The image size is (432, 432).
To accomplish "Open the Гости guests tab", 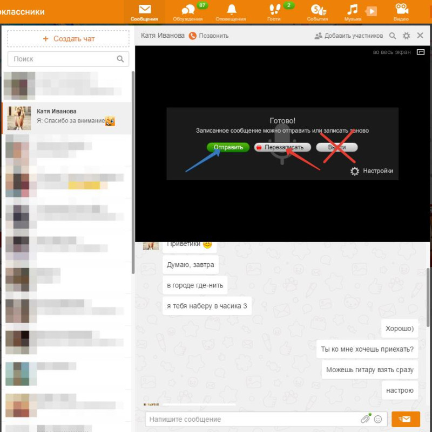I will [274, 12].
